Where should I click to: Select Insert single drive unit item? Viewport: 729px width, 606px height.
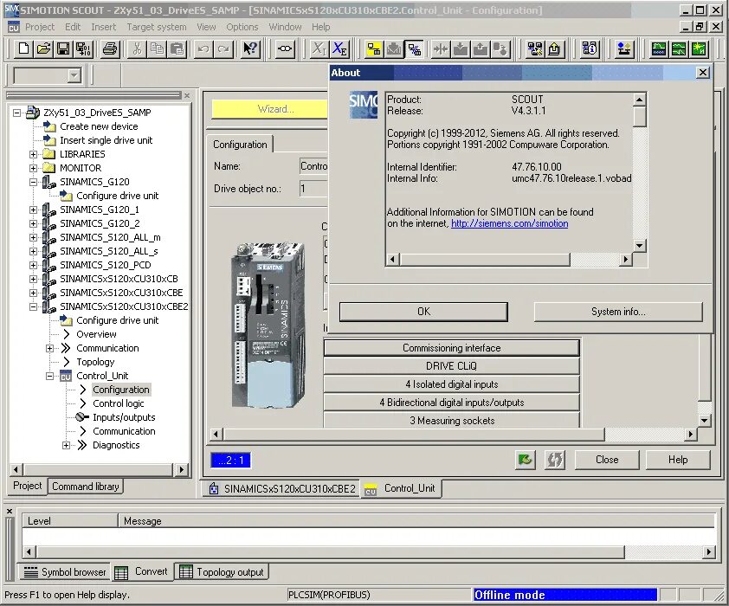pyautogui.click(x=106, y=140)
